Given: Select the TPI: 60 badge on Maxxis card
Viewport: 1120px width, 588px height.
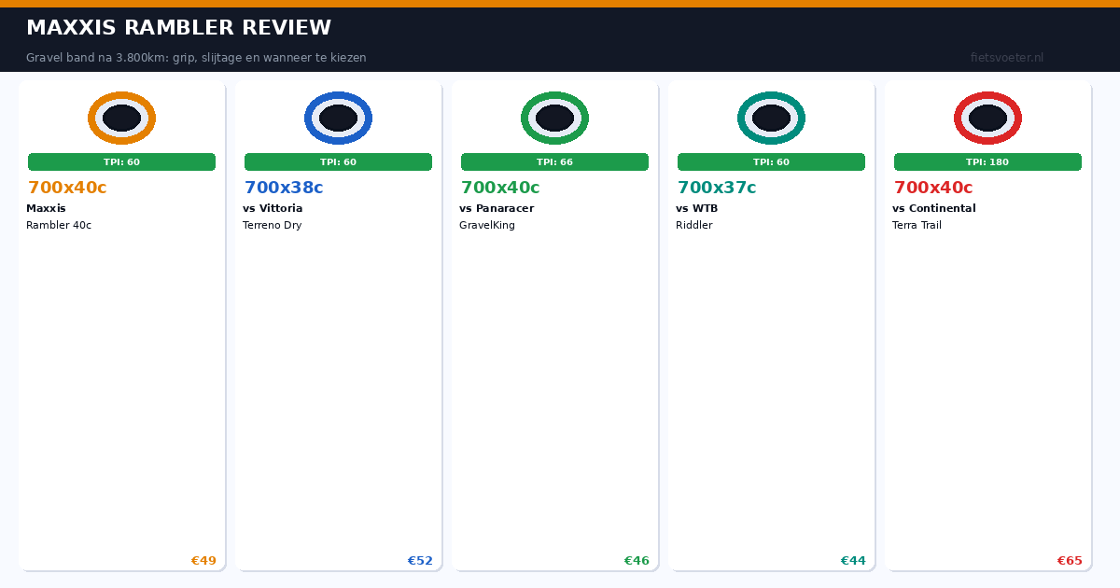Looking at the screenshot, I should [121, 162].
